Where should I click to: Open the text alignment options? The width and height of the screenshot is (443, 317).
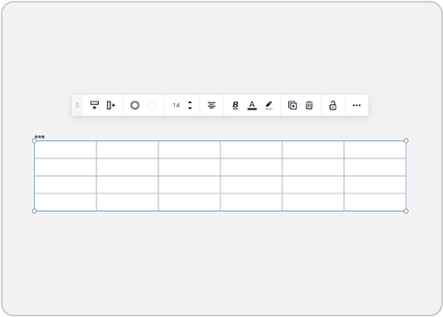pyautogui.click(x=212, y=105)
